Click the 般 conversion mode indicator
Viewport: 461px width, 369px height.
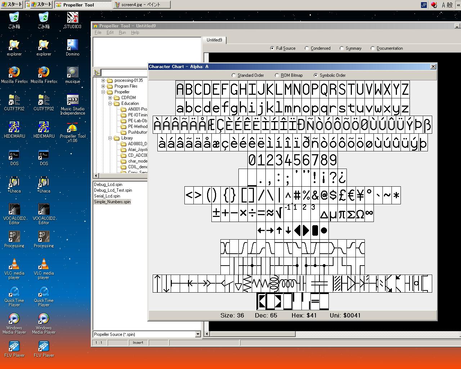[x=450, y=5]
